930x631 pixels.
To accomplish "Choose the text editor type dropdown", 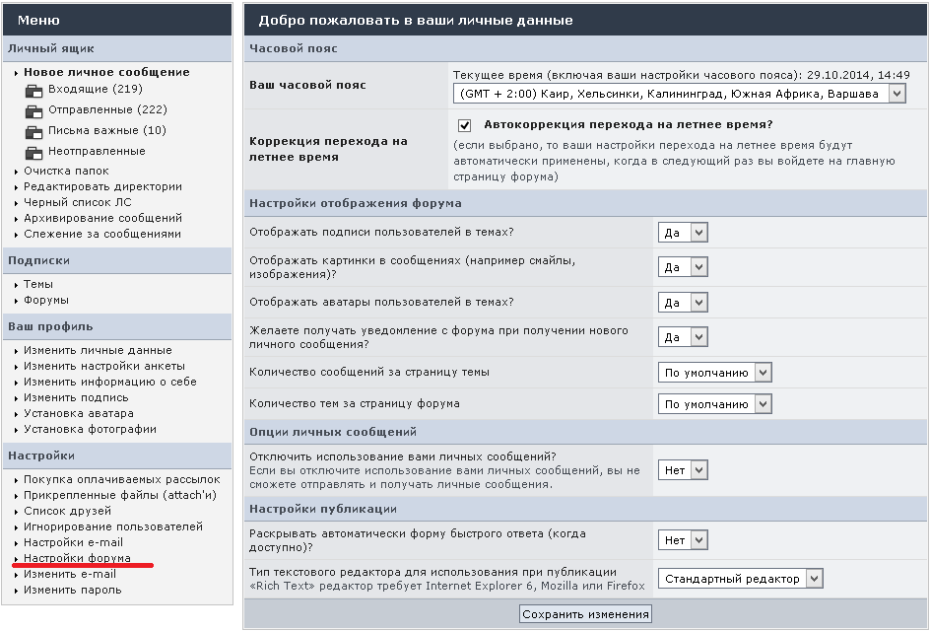I will (x=740, y=579).
